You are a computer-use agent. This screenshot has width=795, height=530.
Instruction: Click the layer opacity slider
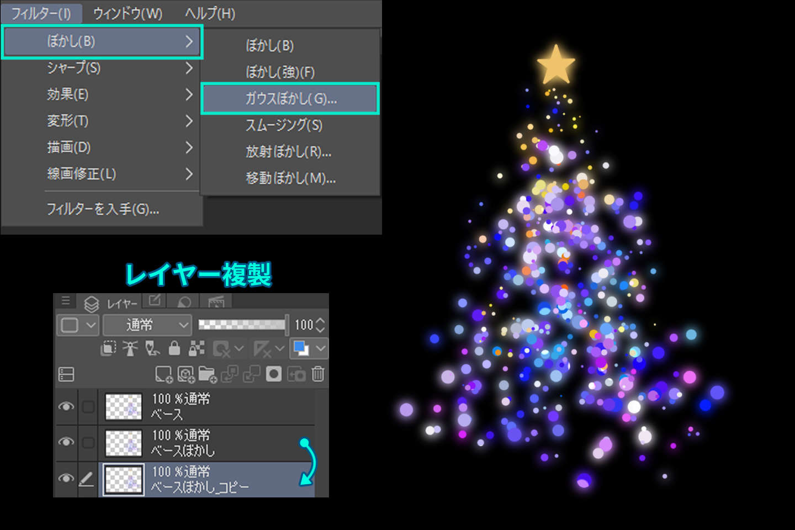[x=243, y=325]
